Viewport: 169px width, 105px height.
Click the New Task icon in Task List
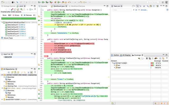[133, 6]
